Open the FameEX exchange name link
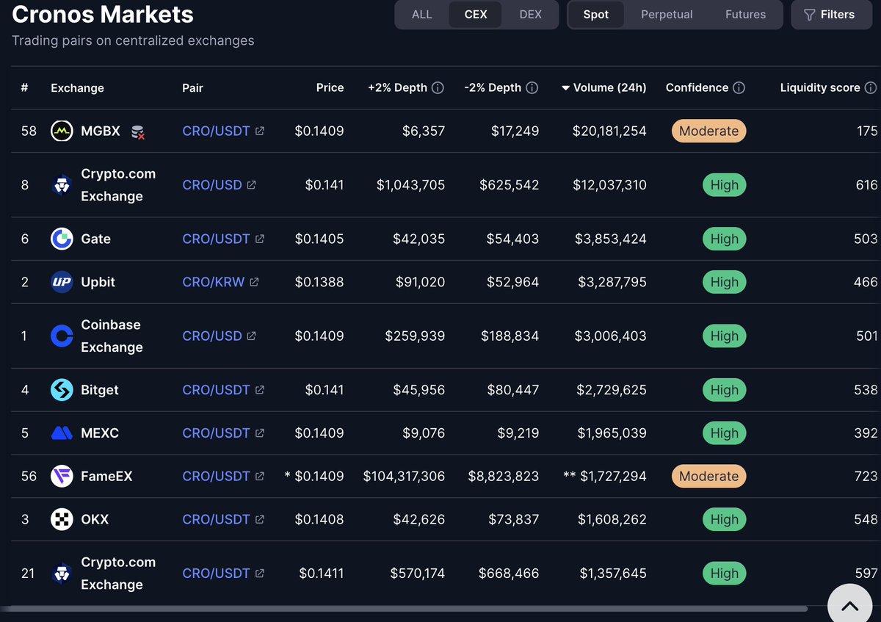This screenshot has width=881, height=622. [x=106, y=476]
